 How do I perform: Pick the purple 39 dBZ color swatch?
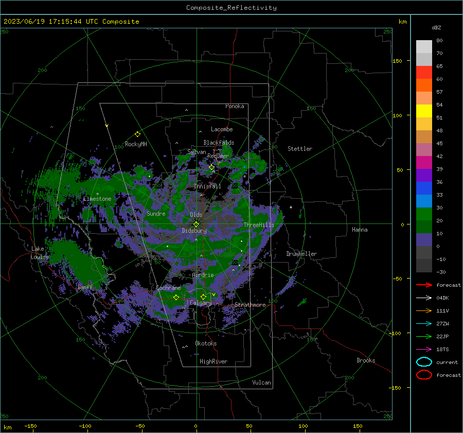click(x=424, y=175)
